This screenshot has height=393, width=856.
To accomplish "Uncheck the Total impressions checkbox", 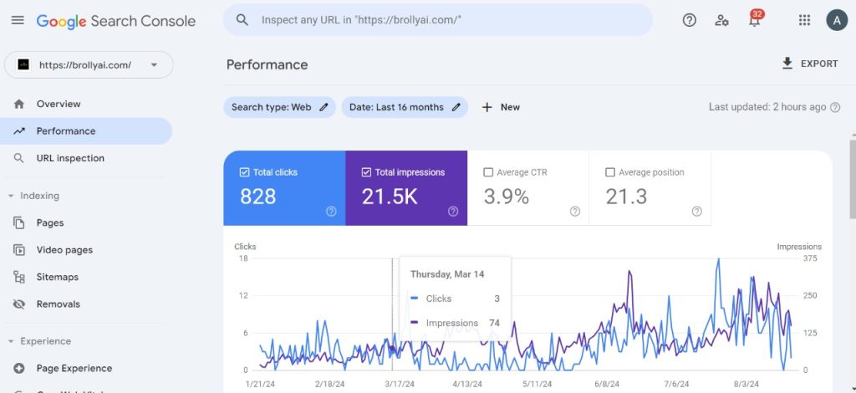I will [366, 172].
